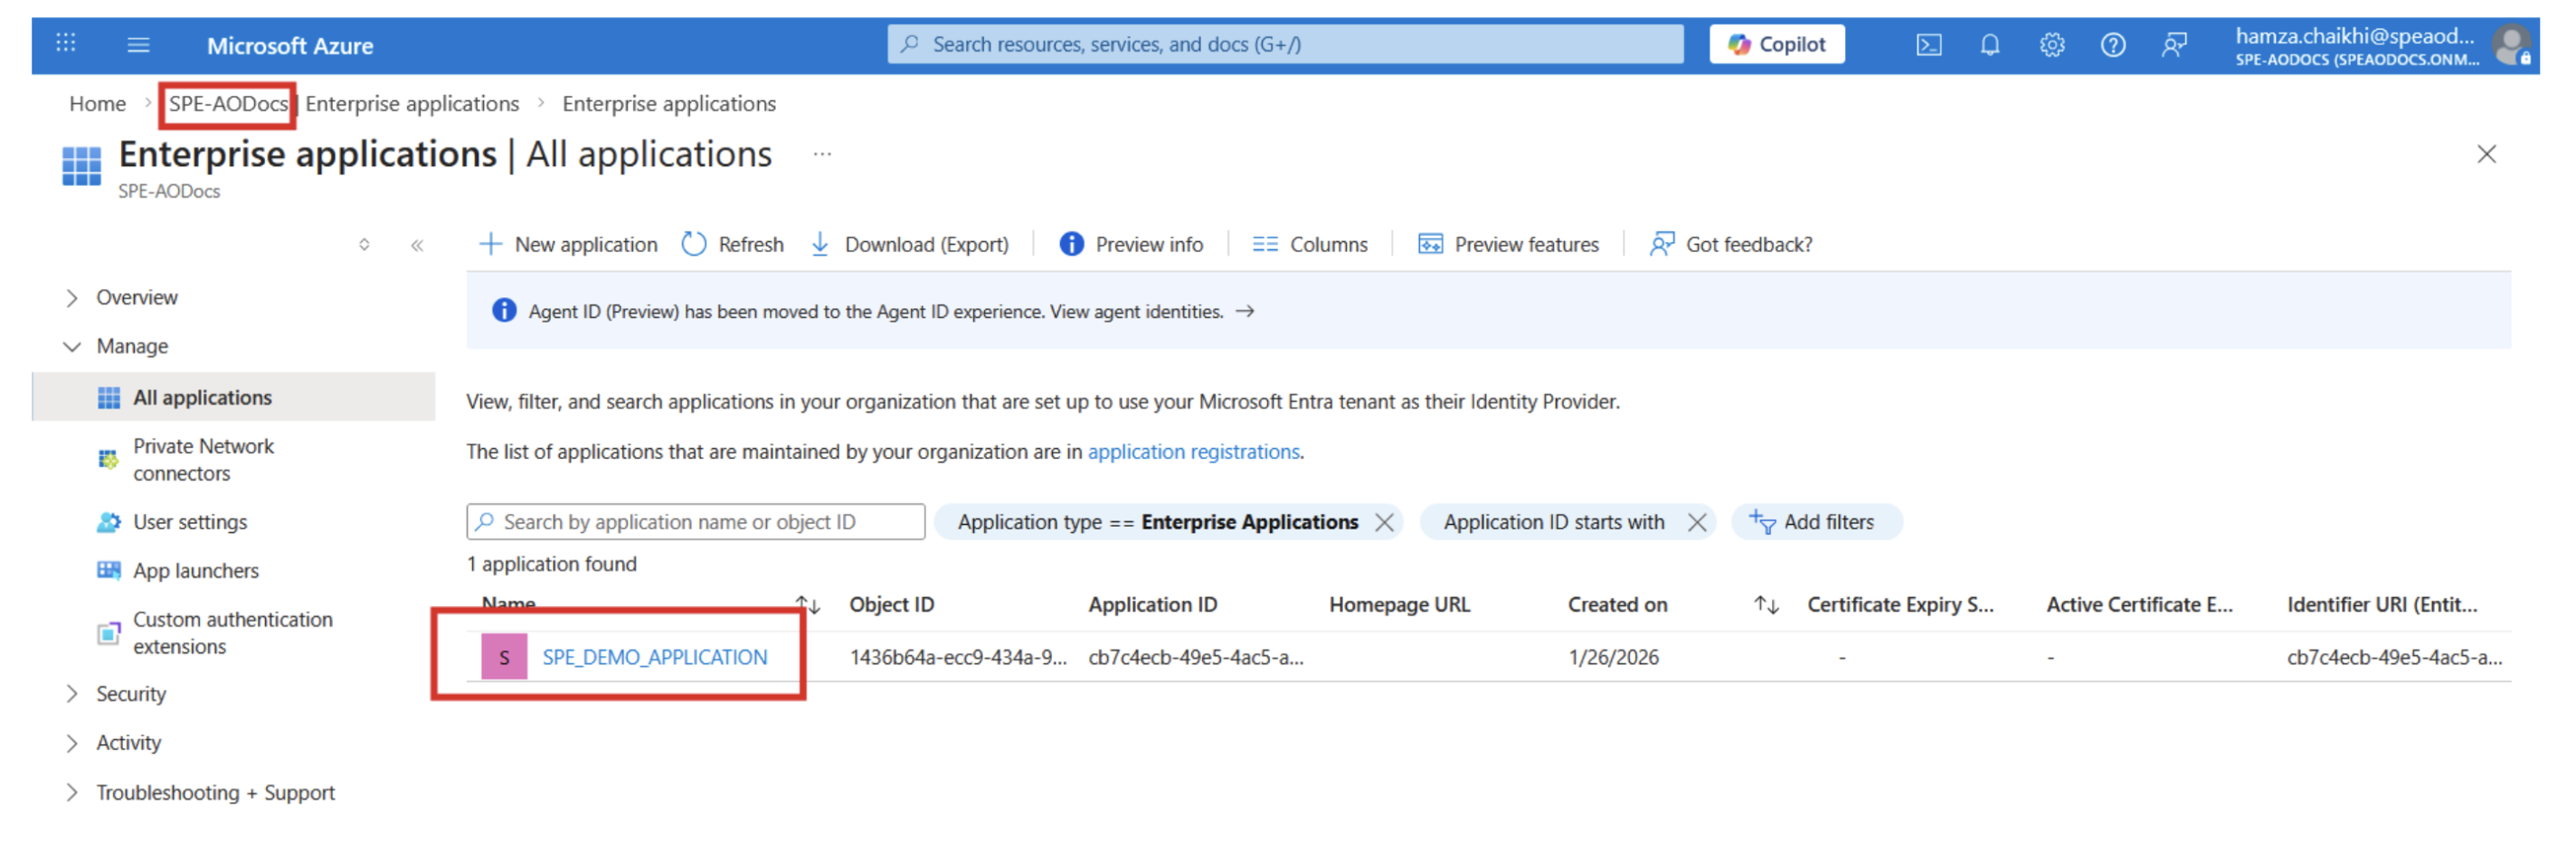Click the "1 application found" count text
The image size is (2576, 851).
551,566
